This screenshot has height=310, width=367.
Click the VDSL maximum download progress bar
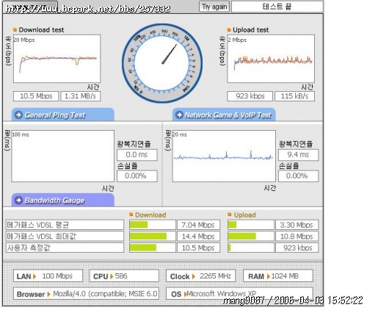(153, 237)
